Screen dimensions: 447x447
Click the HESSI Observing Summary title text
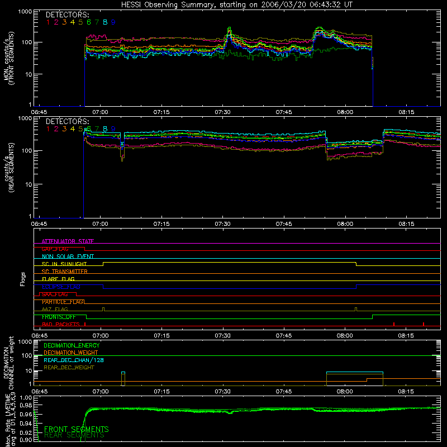point(236,4)
